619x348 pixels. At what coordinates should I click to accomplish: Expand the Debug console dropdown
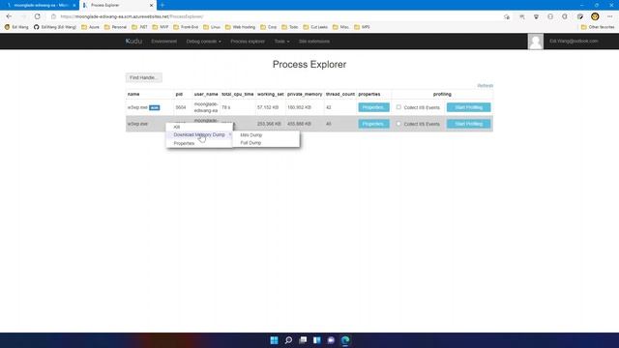(204, 41)
